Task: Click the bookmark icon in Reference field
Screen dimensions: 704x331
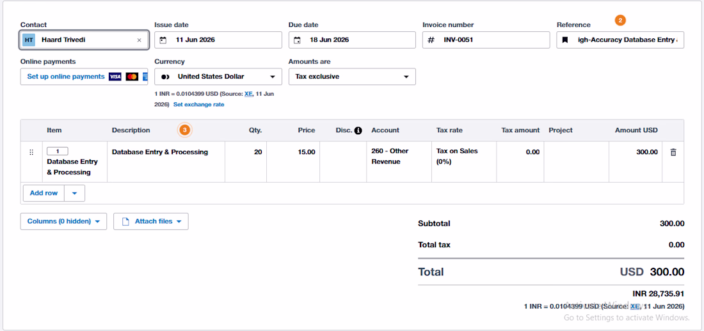Action: 565,40
